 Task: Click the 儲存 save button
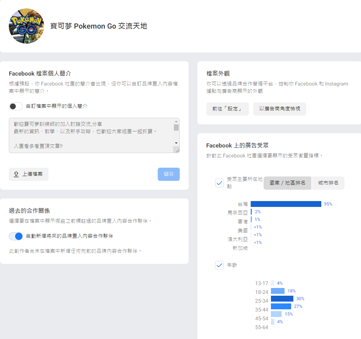click(169, 174)
